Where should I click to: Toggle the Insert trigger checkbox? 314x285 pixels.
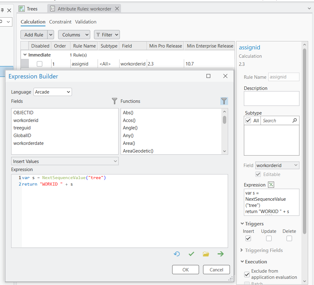pos(248,238)
